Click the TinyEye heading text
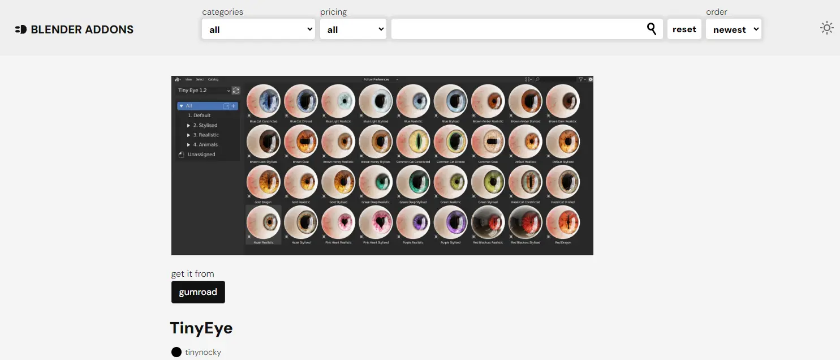Viewport: 840px width, 360px height. coord(201,328)
